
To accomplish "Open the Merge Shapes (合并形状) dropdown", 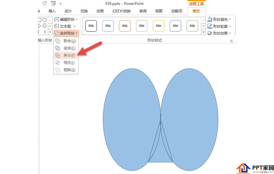I will [66, 33].
